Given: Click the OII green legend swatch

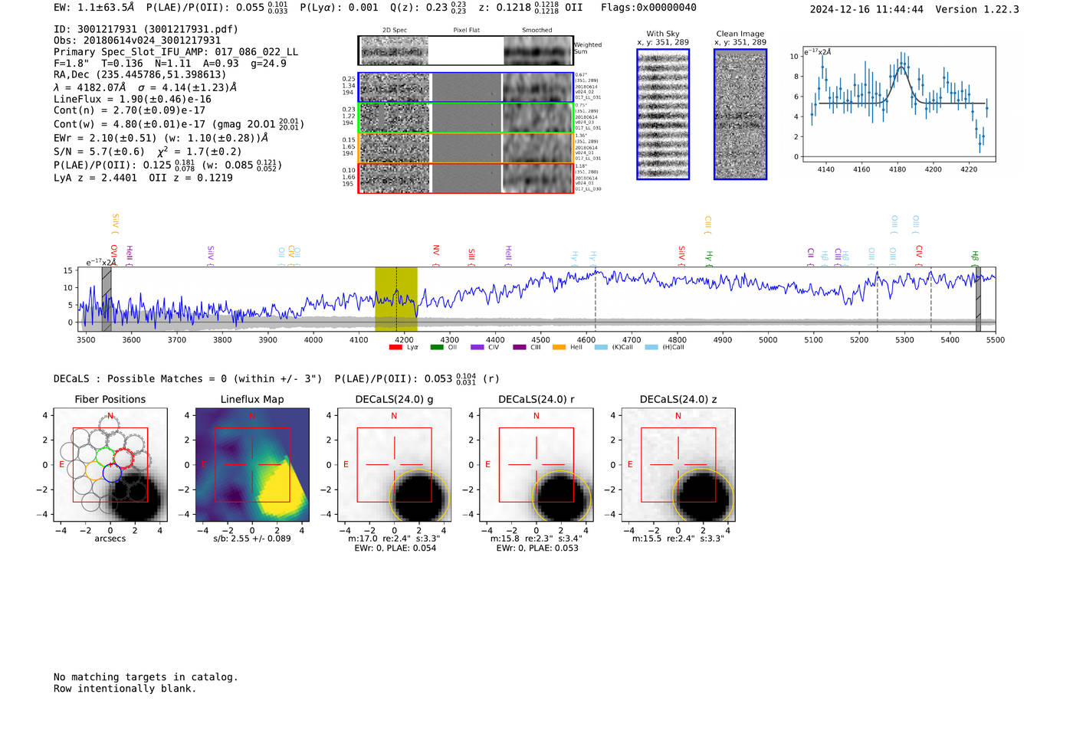Looking at the screenshot, I should click(x=436, y=348).
